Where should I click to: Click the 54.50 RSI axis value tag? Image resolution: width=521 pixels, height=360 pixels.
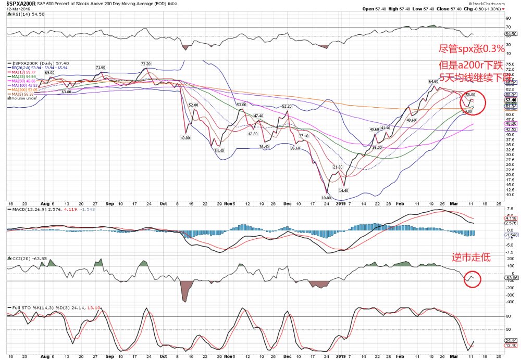point(511,34)
